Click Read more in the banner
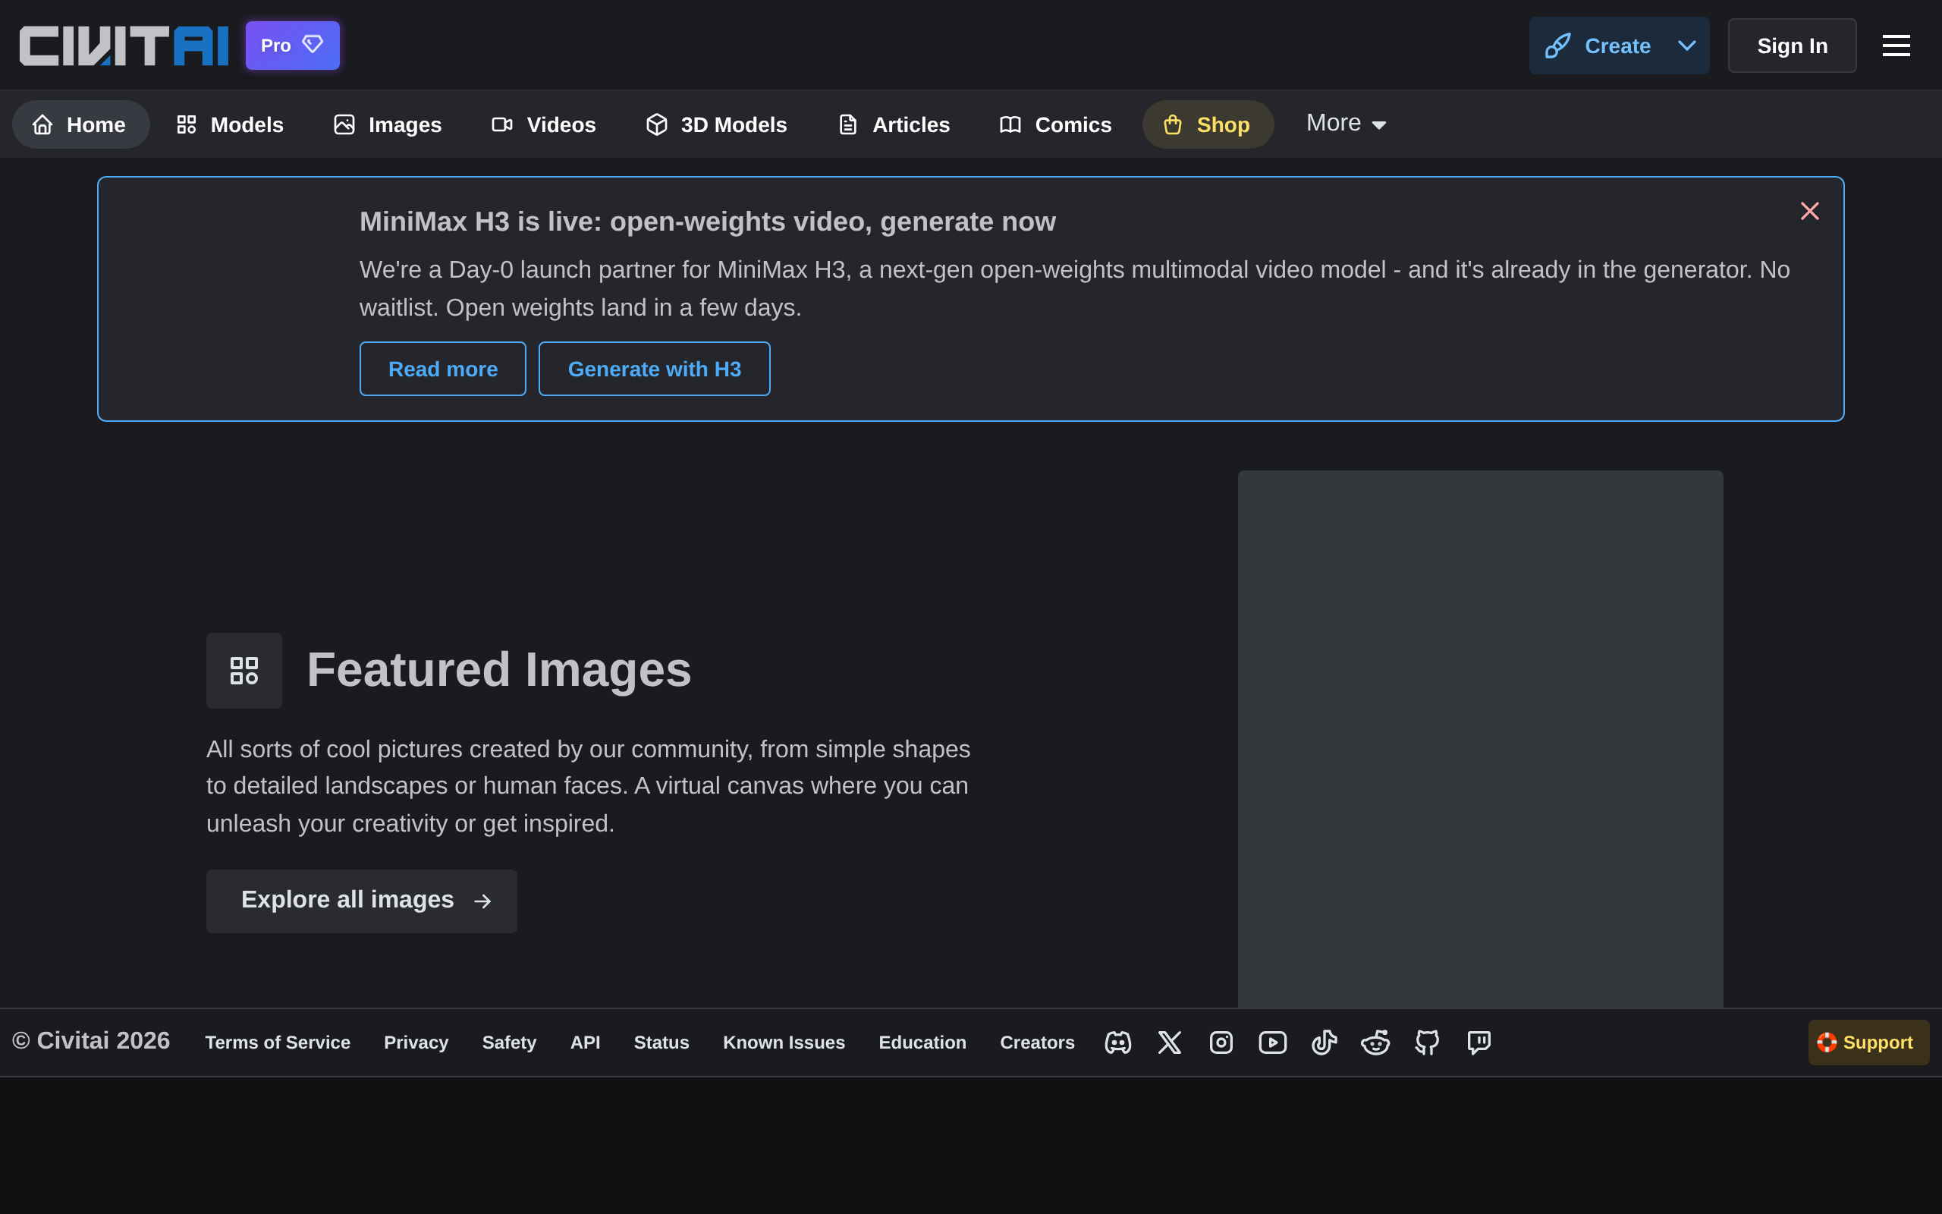The height and width of the screenshot is (1214, 1942). click(443, 369)
